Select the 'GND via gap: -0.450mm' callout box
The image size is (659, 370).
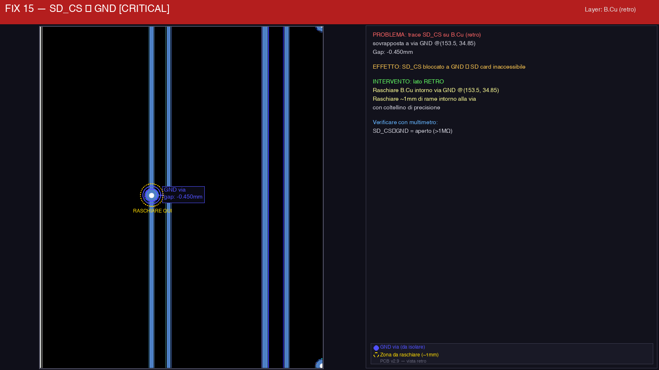[x=183, y=194]
